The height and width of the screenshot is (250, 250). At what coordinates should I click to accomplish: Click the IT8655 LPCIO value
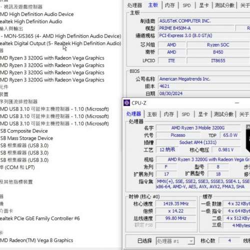(x=218, y=60)
